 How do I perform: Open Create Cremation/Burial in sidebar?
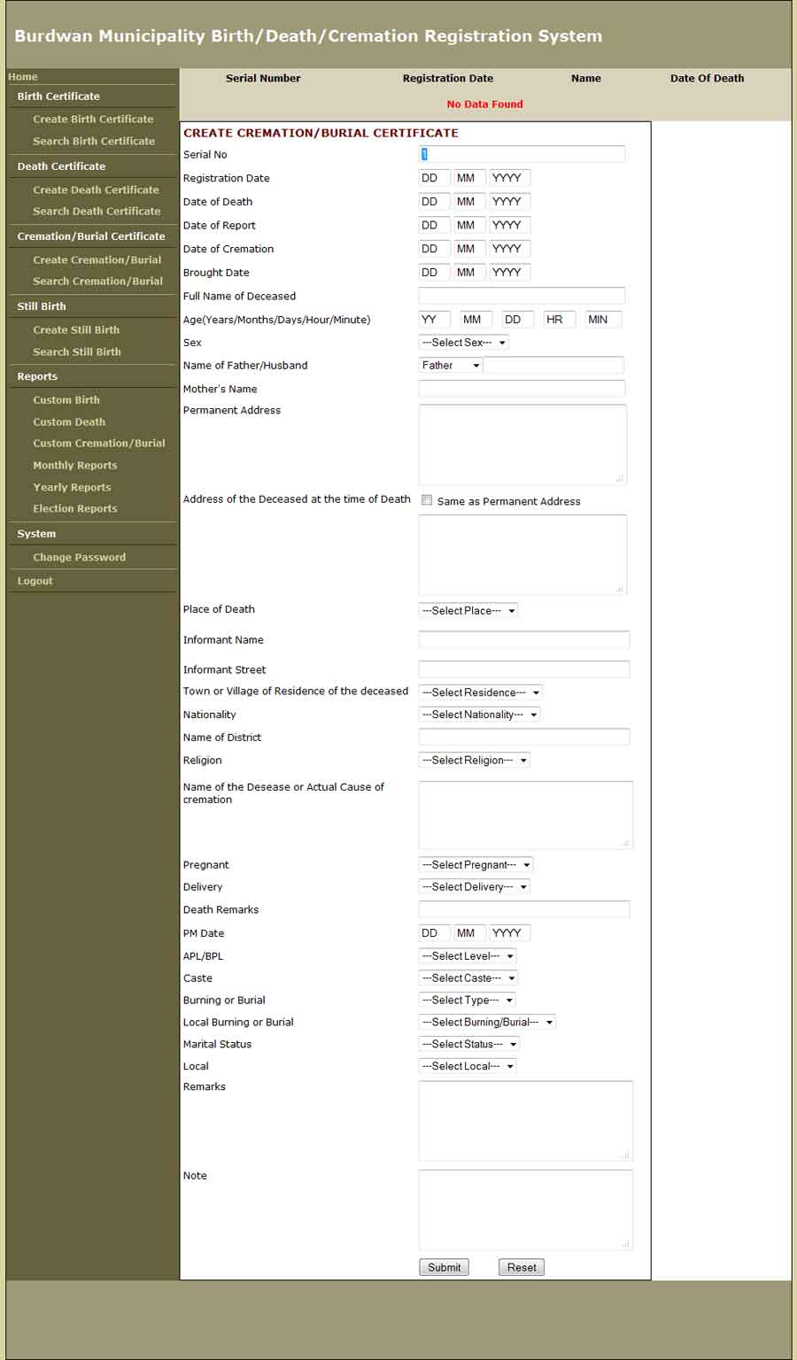pyautogui.click(x=97, y=259)
